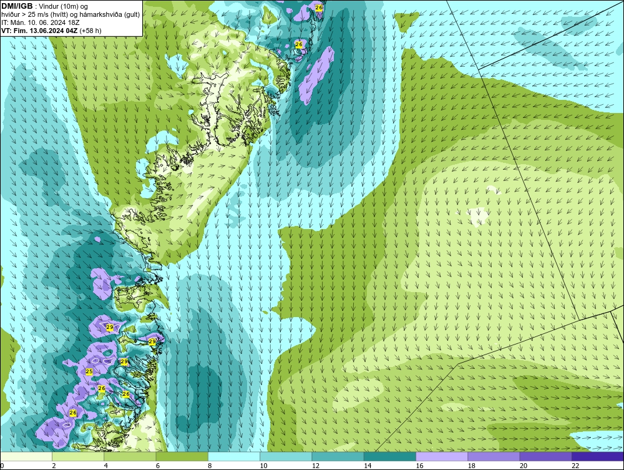Click the valid time 'VT: Fim. 13.06.2024 04Z'

point(40,31)
